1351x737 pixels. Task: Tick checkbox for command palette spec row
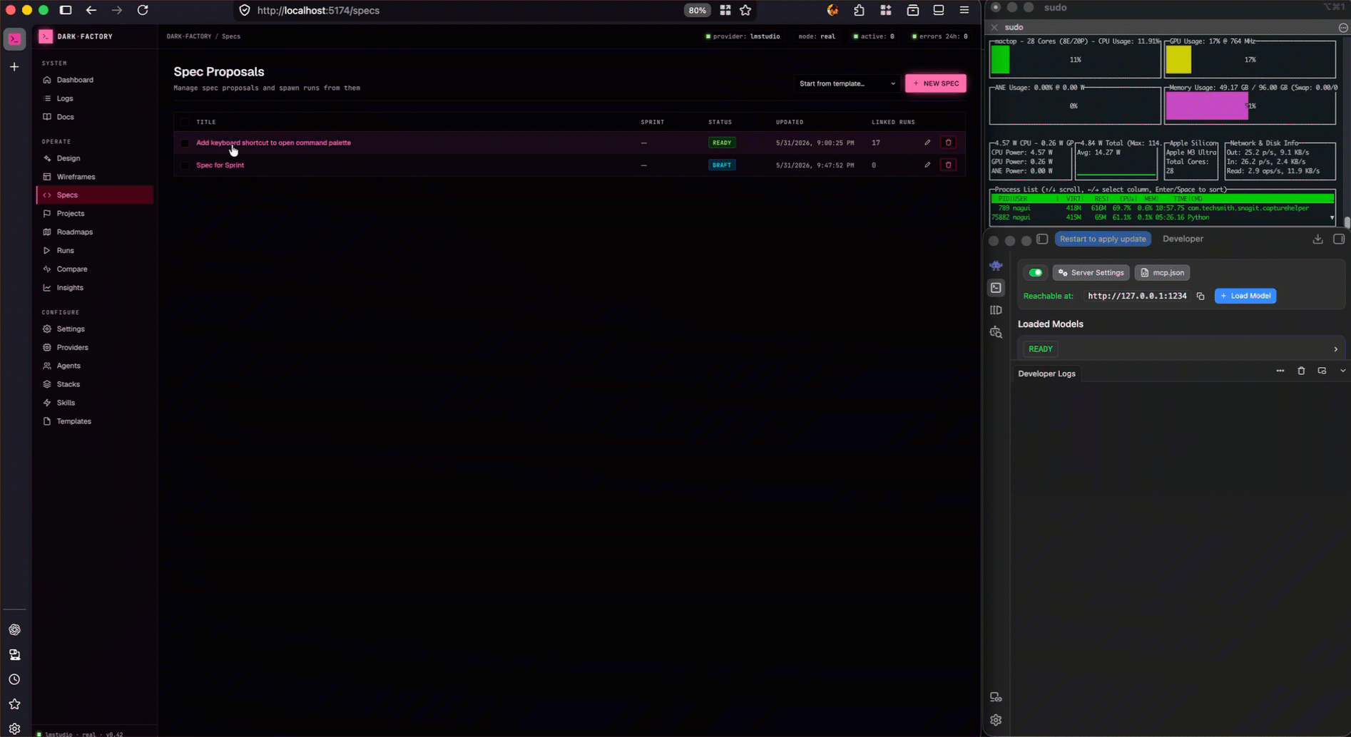point(185,143)
